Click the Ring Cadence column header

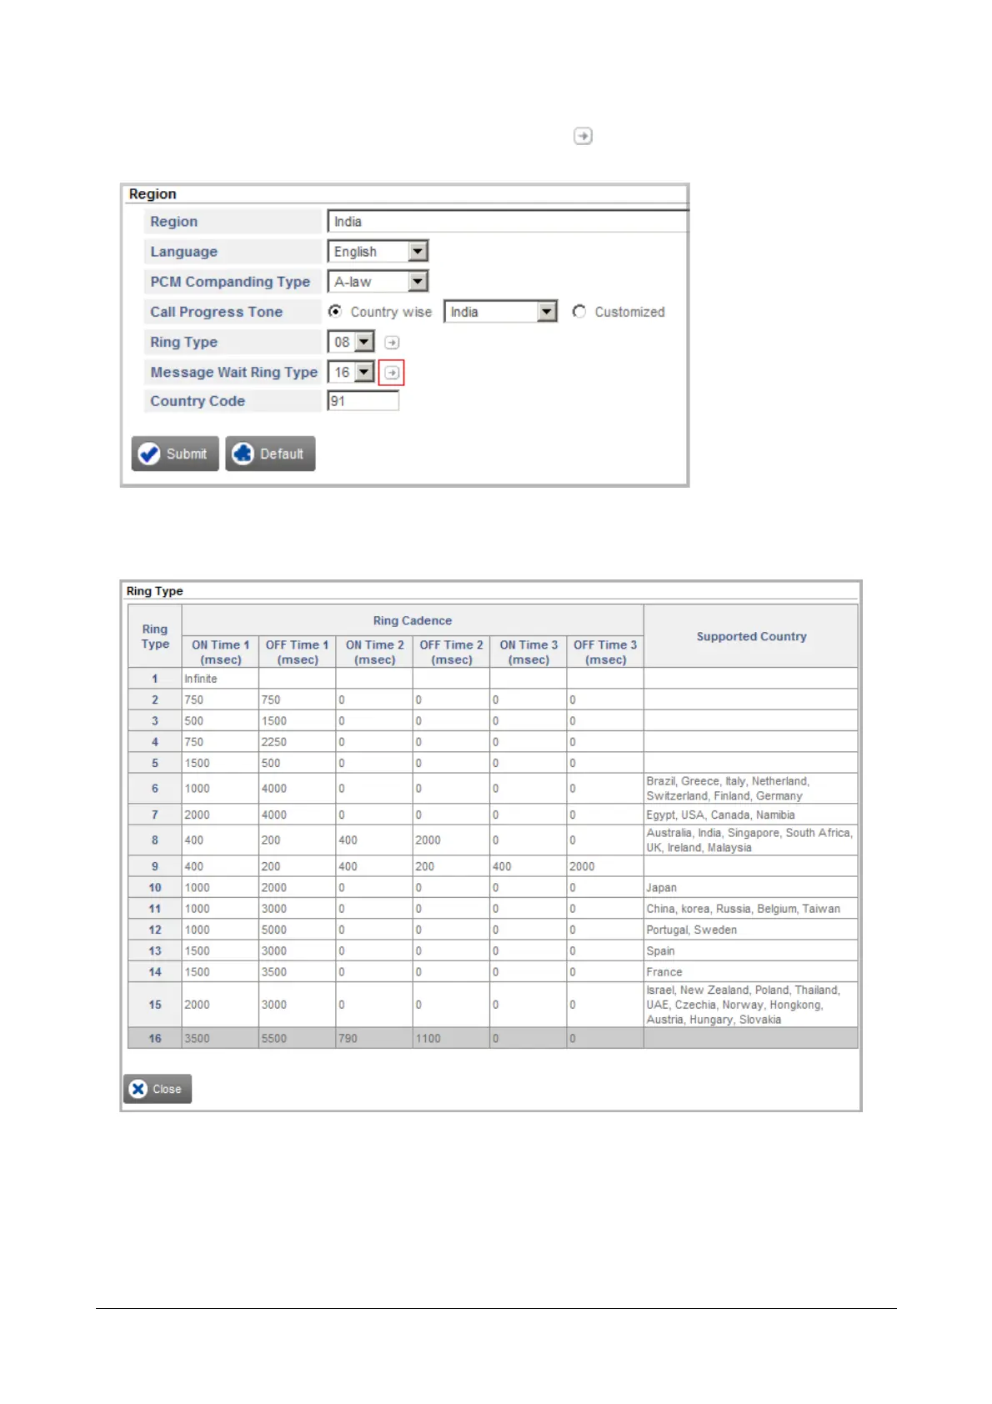pos(413,620)
